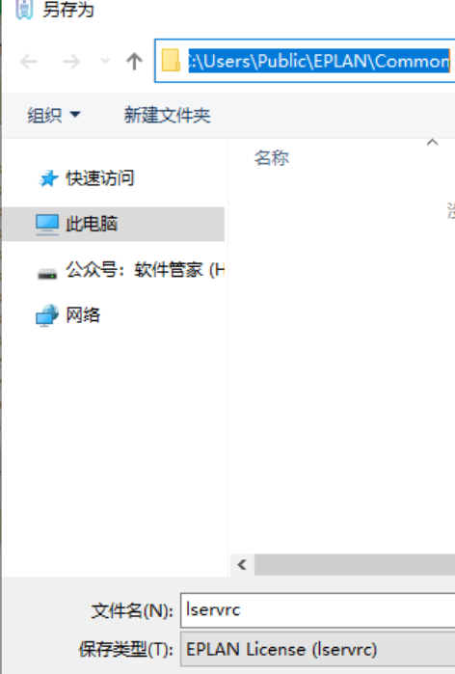Click the 文件名 input field containing lservrc
The width and height of the screenshot is (455, 674).
(317, 610)
